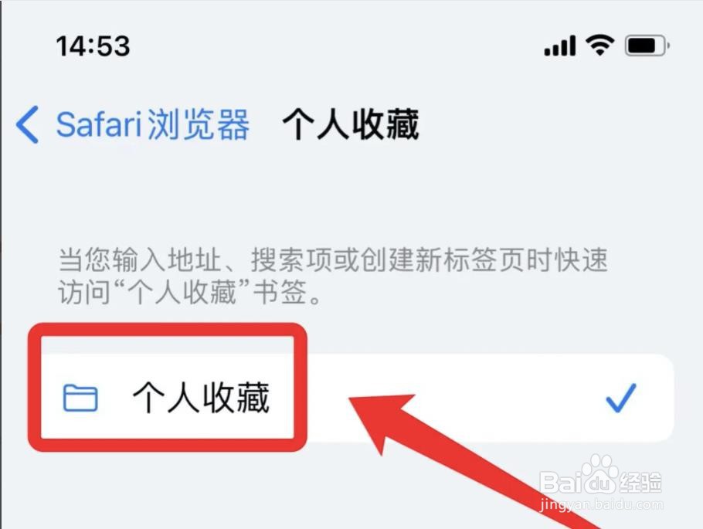Tap the word Safari in back label
The image size is (703, 529).
pyautogui.click(x=99, y=124)
